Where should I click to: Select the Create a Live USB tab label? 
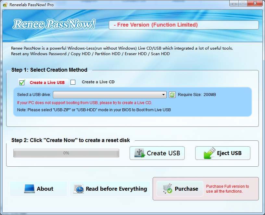47,82
